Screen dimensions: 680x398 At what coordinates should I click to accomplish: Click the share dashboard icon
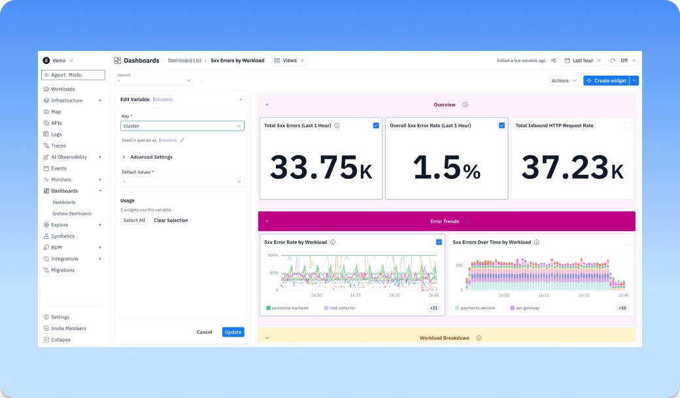coord(553,61)
